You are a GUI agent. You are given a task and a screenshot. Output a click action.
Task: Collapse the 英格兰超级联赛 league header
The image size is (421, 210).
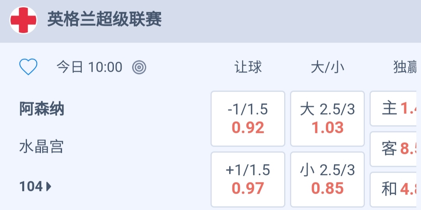[104, 19]
